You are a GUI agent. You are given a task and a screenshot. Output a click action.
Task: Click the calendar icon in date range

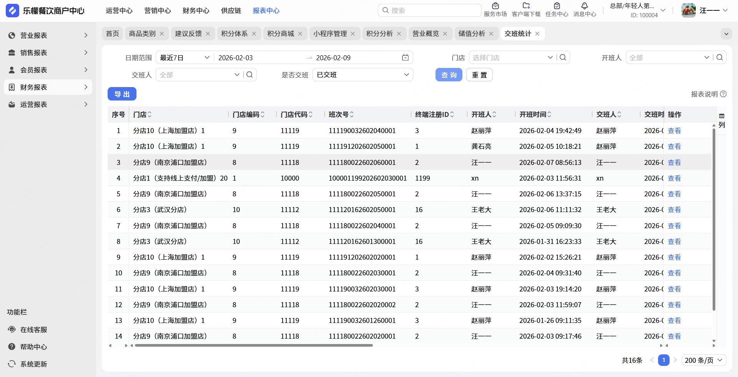pyautogui.click(x=405, y=58)
